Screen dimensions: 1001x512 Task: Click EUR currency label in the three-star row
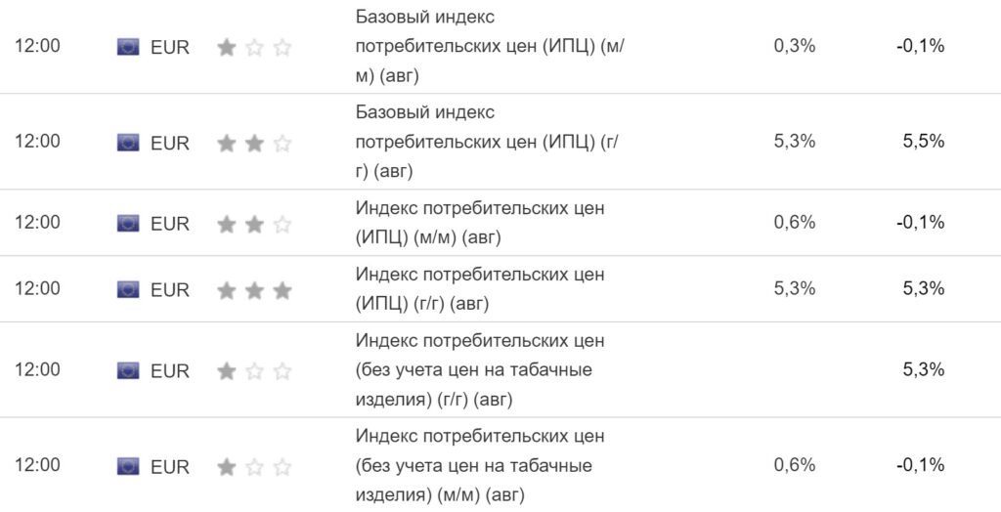(x=170, y=289)
